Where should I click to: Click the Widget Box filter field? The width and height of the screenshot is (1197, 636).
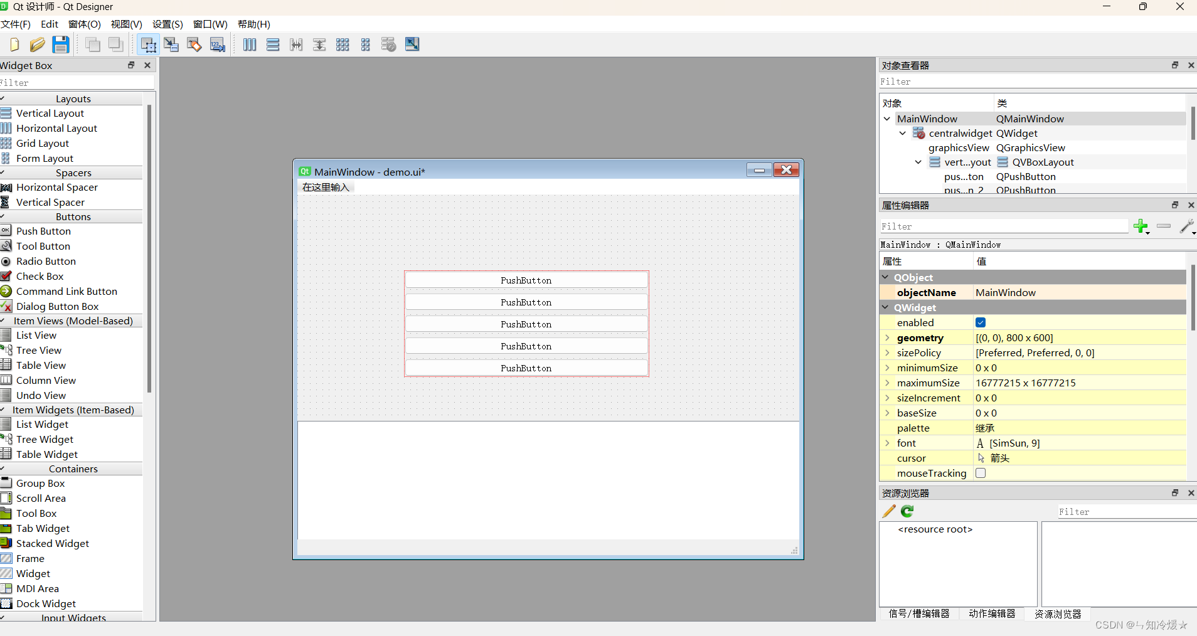point(75,83)
